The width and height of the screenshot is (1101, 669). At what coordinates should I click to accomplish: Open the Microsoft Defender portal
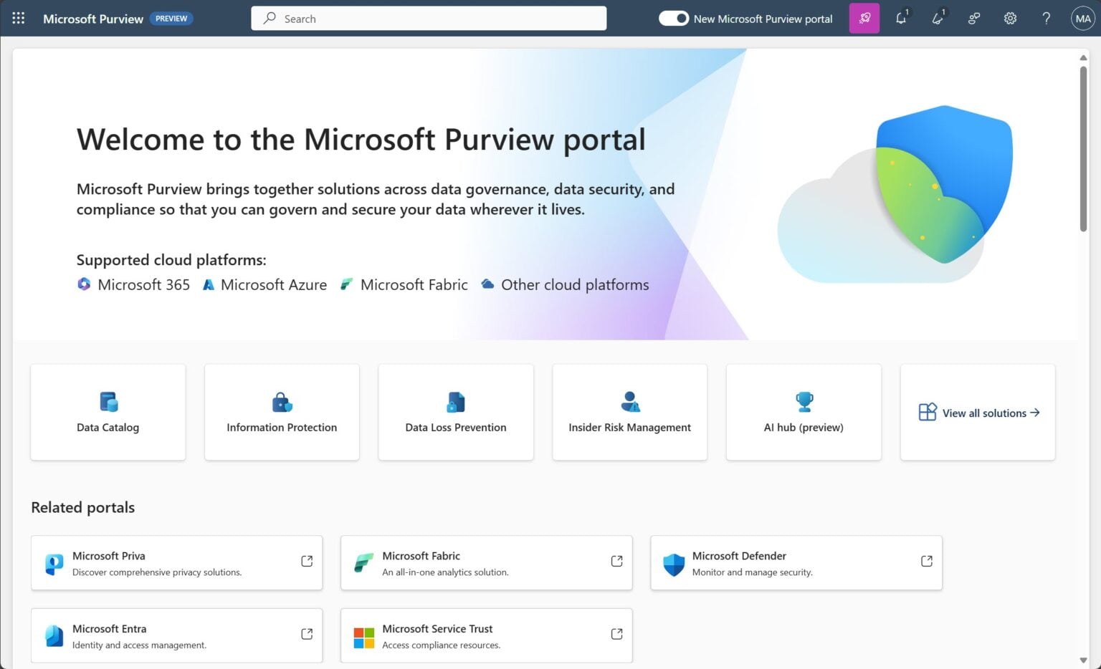point(796,562)
